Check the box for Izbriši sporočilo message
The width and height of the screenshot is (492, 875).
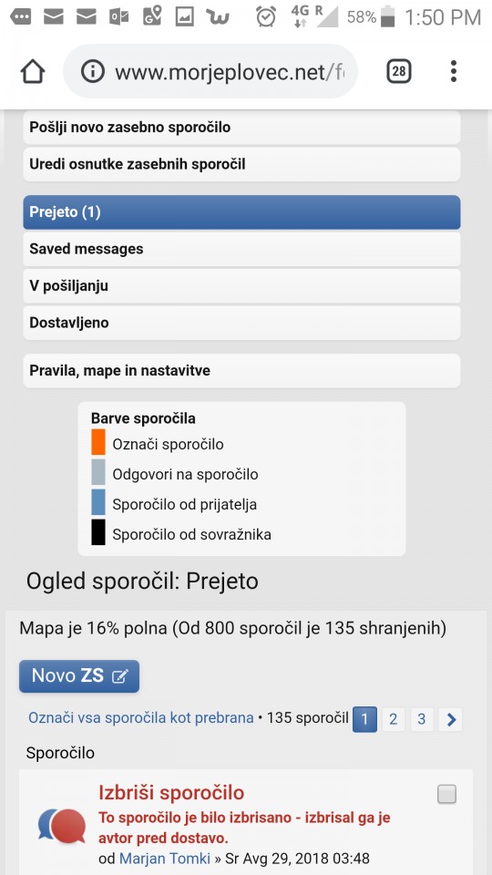(446, 794)
